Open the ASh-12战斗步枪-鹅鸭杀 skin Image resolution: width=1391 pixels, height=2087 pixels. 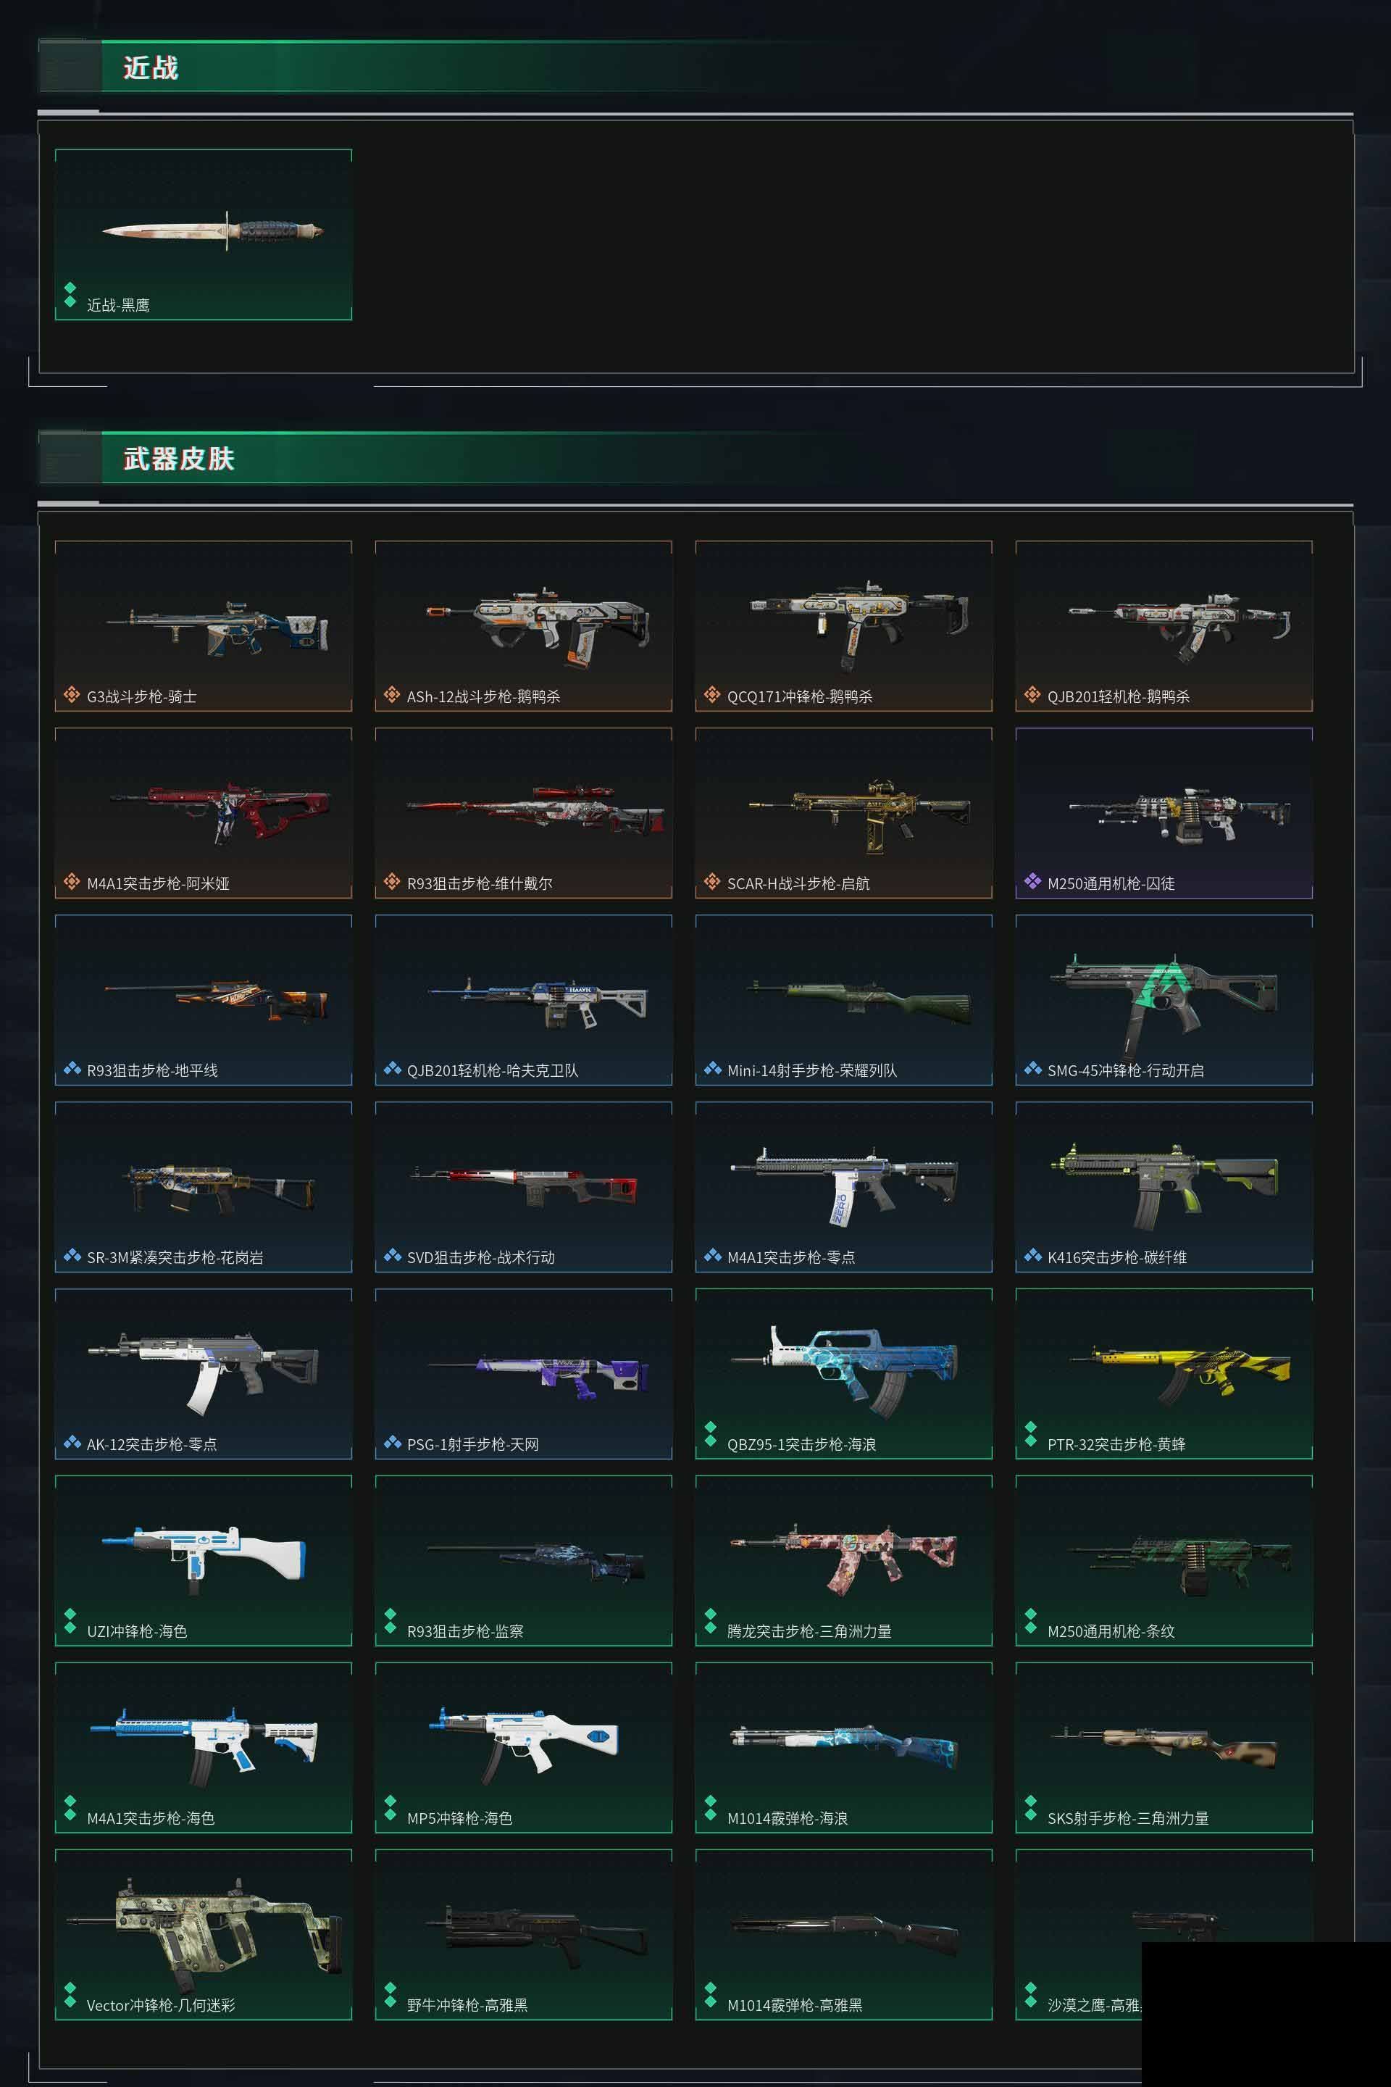pos(523,625)
